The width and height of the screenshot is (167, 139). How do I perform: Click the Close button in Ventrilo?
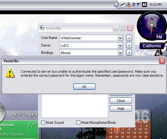point(121,101)
